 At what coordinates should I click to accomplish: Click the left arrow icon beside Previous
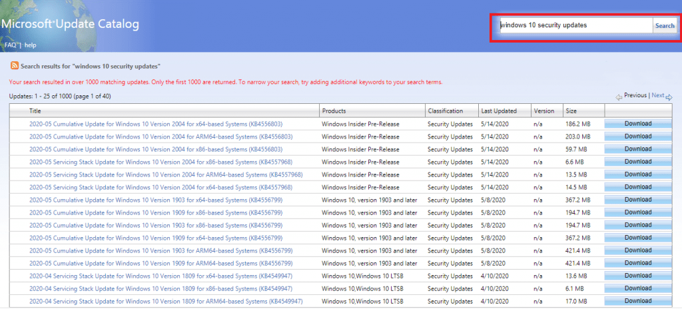[x=619, y=97]
